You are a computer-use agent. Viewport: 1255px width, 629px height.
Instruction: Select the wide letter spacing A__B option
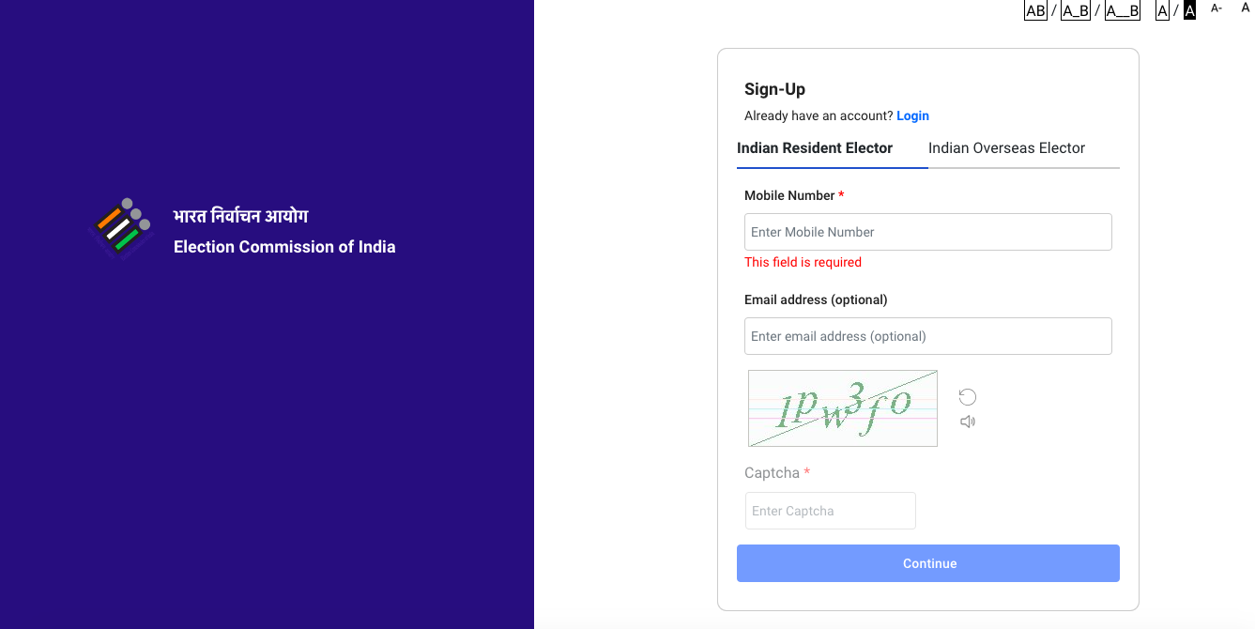click(1122, 10)
